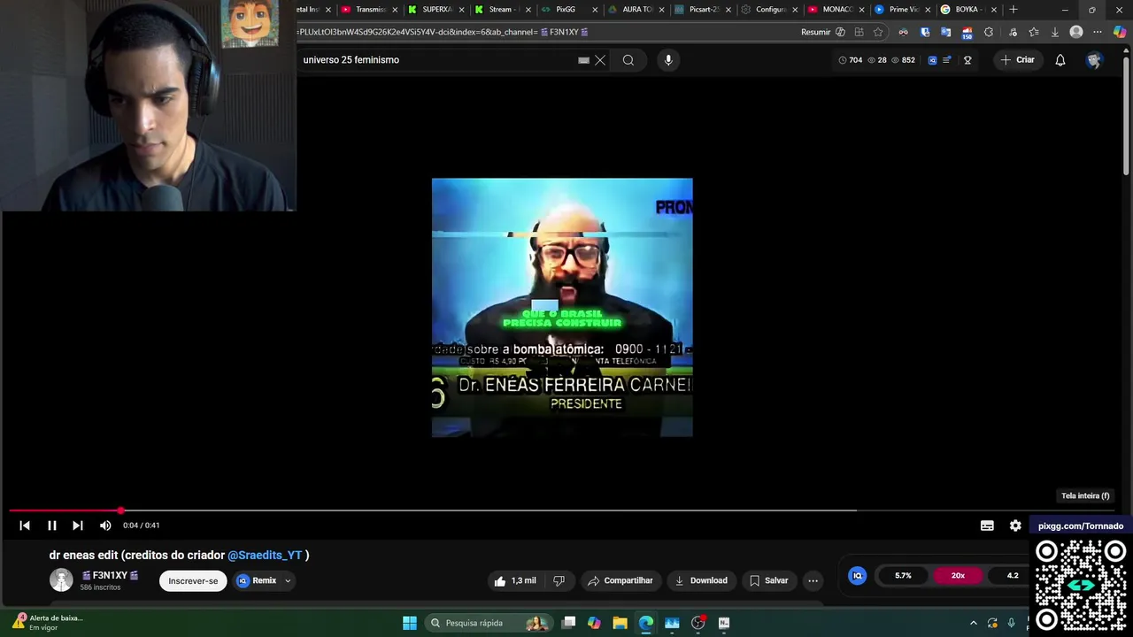
Task: Open the @Sraedits_YT channel link
Action: click(265, 555)
